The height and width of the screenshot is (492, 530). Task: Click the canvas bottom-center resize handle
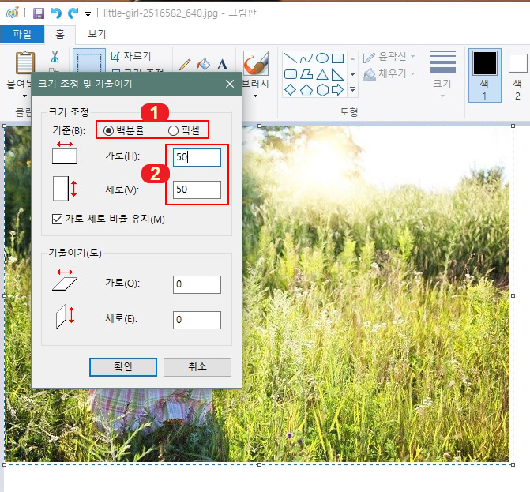click(x=259, y=464)
